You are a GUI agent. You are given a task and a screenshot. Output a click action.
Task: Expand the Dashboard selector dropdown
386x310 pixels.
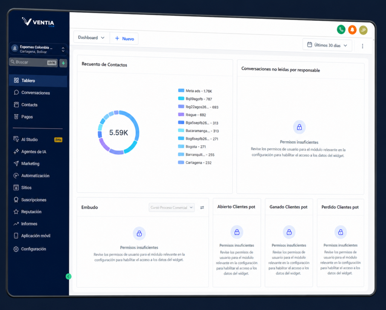click(x=92, y=38)
